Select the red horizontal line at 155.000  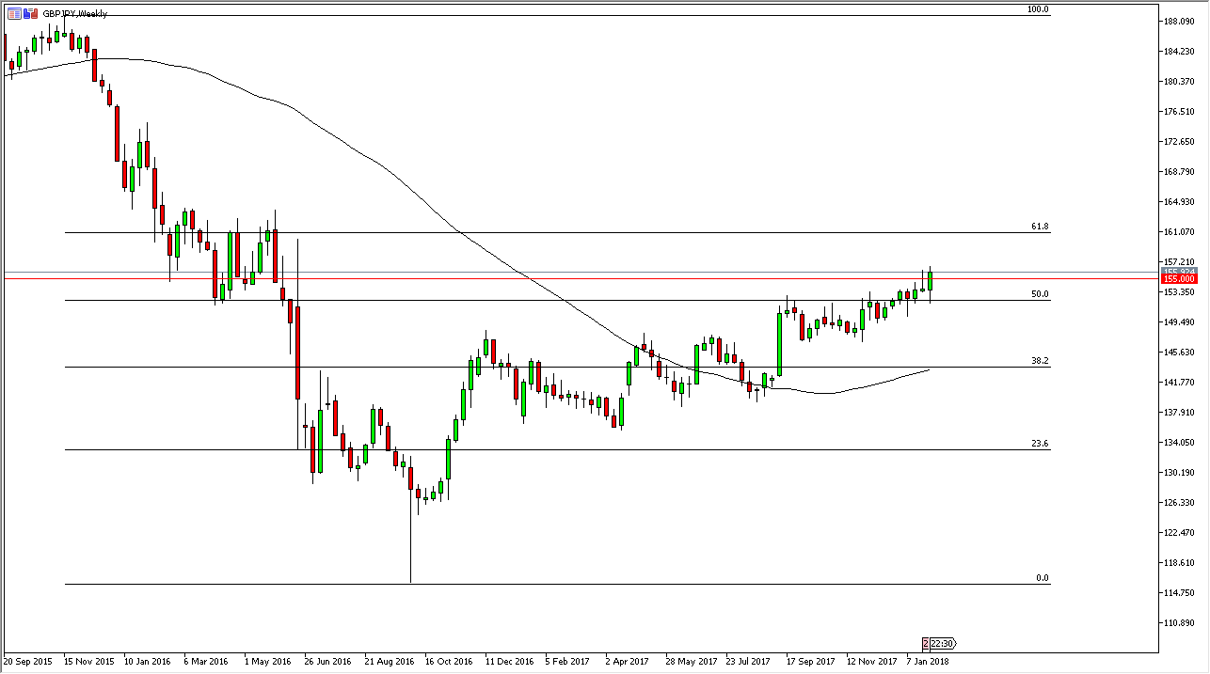[565, 278]
